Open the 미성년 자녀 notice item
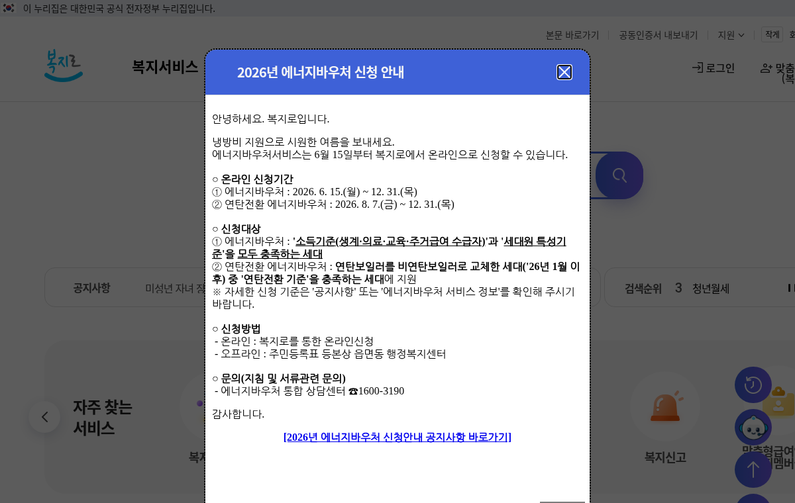This screenshot has width=795, height=503. pos(176,288)
